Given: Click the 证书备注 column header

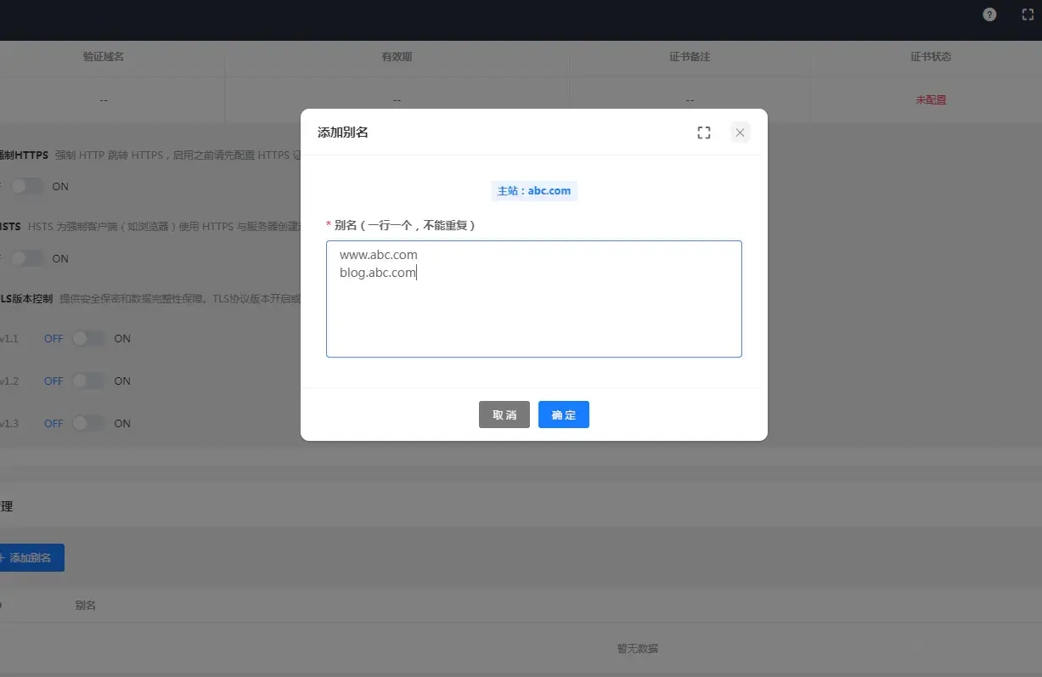Looking at the screenshot, I should pyautogui.click(x=689, y=57).
